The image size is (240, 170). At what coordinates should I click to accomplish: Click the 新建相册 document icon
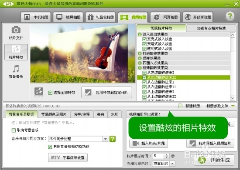click(x=181, y=106)
